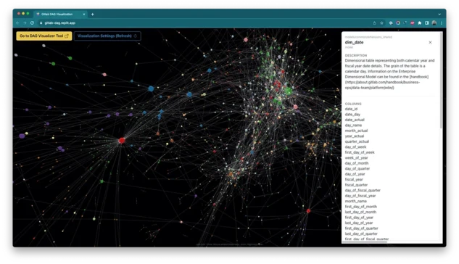Reload the page with browser refresh icon
Screen dimensions: 459x264
(x=32, y=22)
